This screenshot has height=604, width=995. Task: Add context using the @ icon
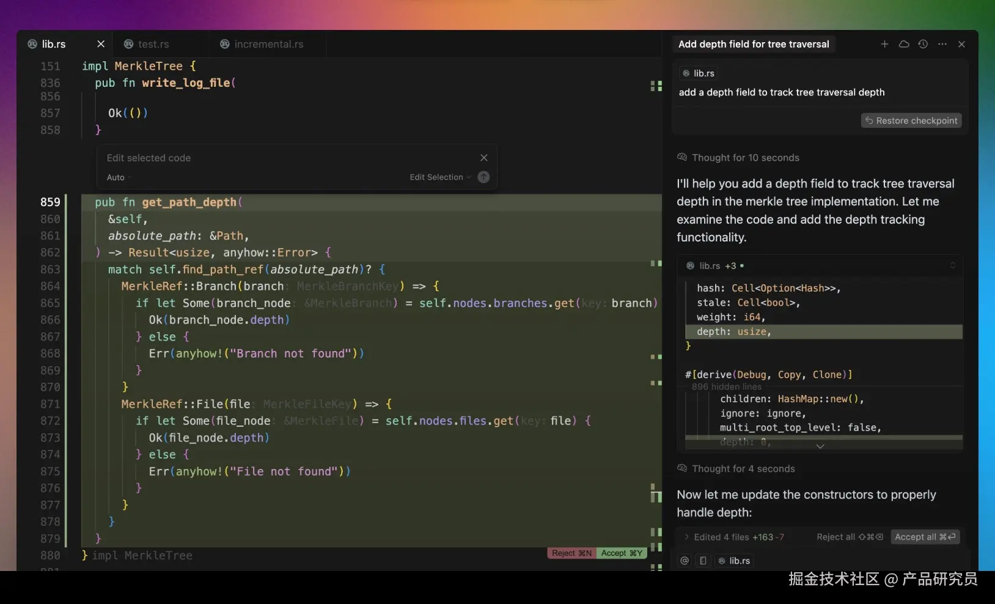click(685, 561)
